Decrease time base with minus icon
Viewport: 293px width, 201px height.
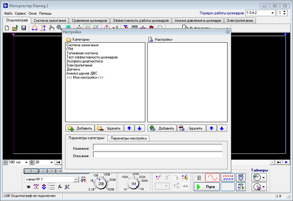tap(5, 162)
